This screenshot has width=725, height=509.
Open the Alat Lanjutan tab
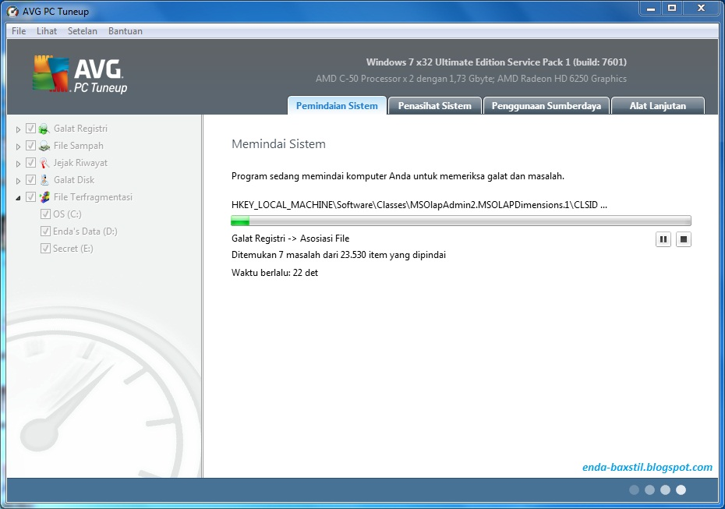pos(657,105)
